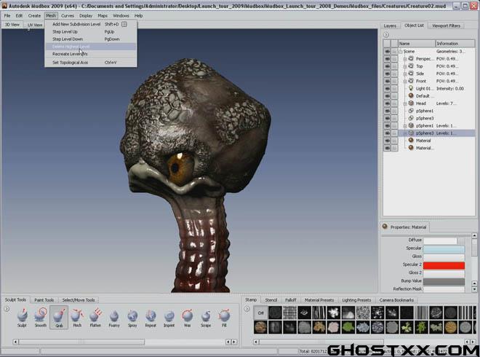Switch to the Paint Tools tab
The width and height of the screenshot is (480, 357).
pos(44,300)
